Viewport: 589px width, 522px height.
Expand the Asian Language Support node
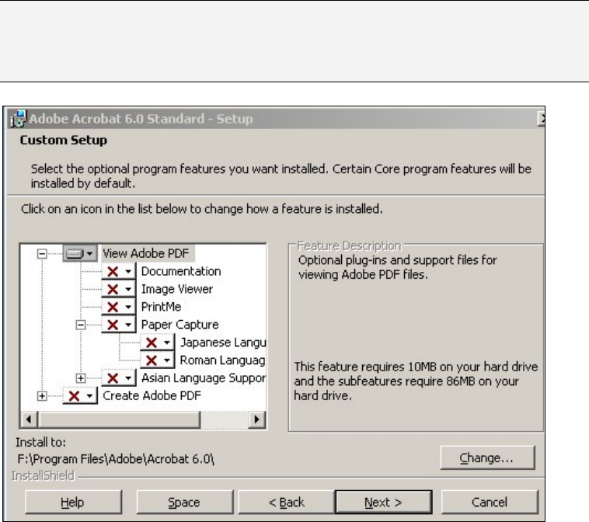pos(81,378)
